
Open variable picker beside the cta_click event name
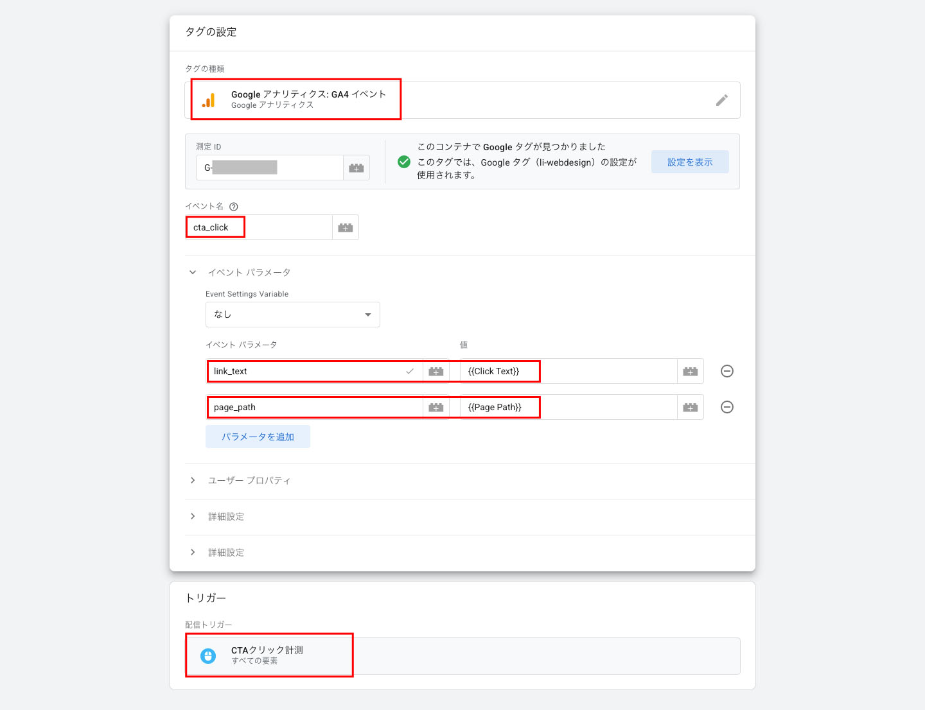(346, 227)
